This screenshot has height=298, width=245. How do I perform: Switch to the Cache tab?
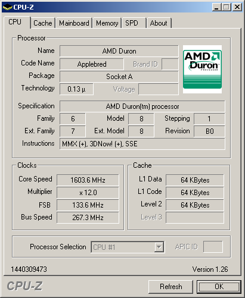click(43, 23)
